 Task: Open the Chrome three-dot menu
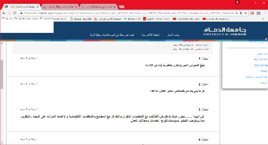(x=265, y=13)
